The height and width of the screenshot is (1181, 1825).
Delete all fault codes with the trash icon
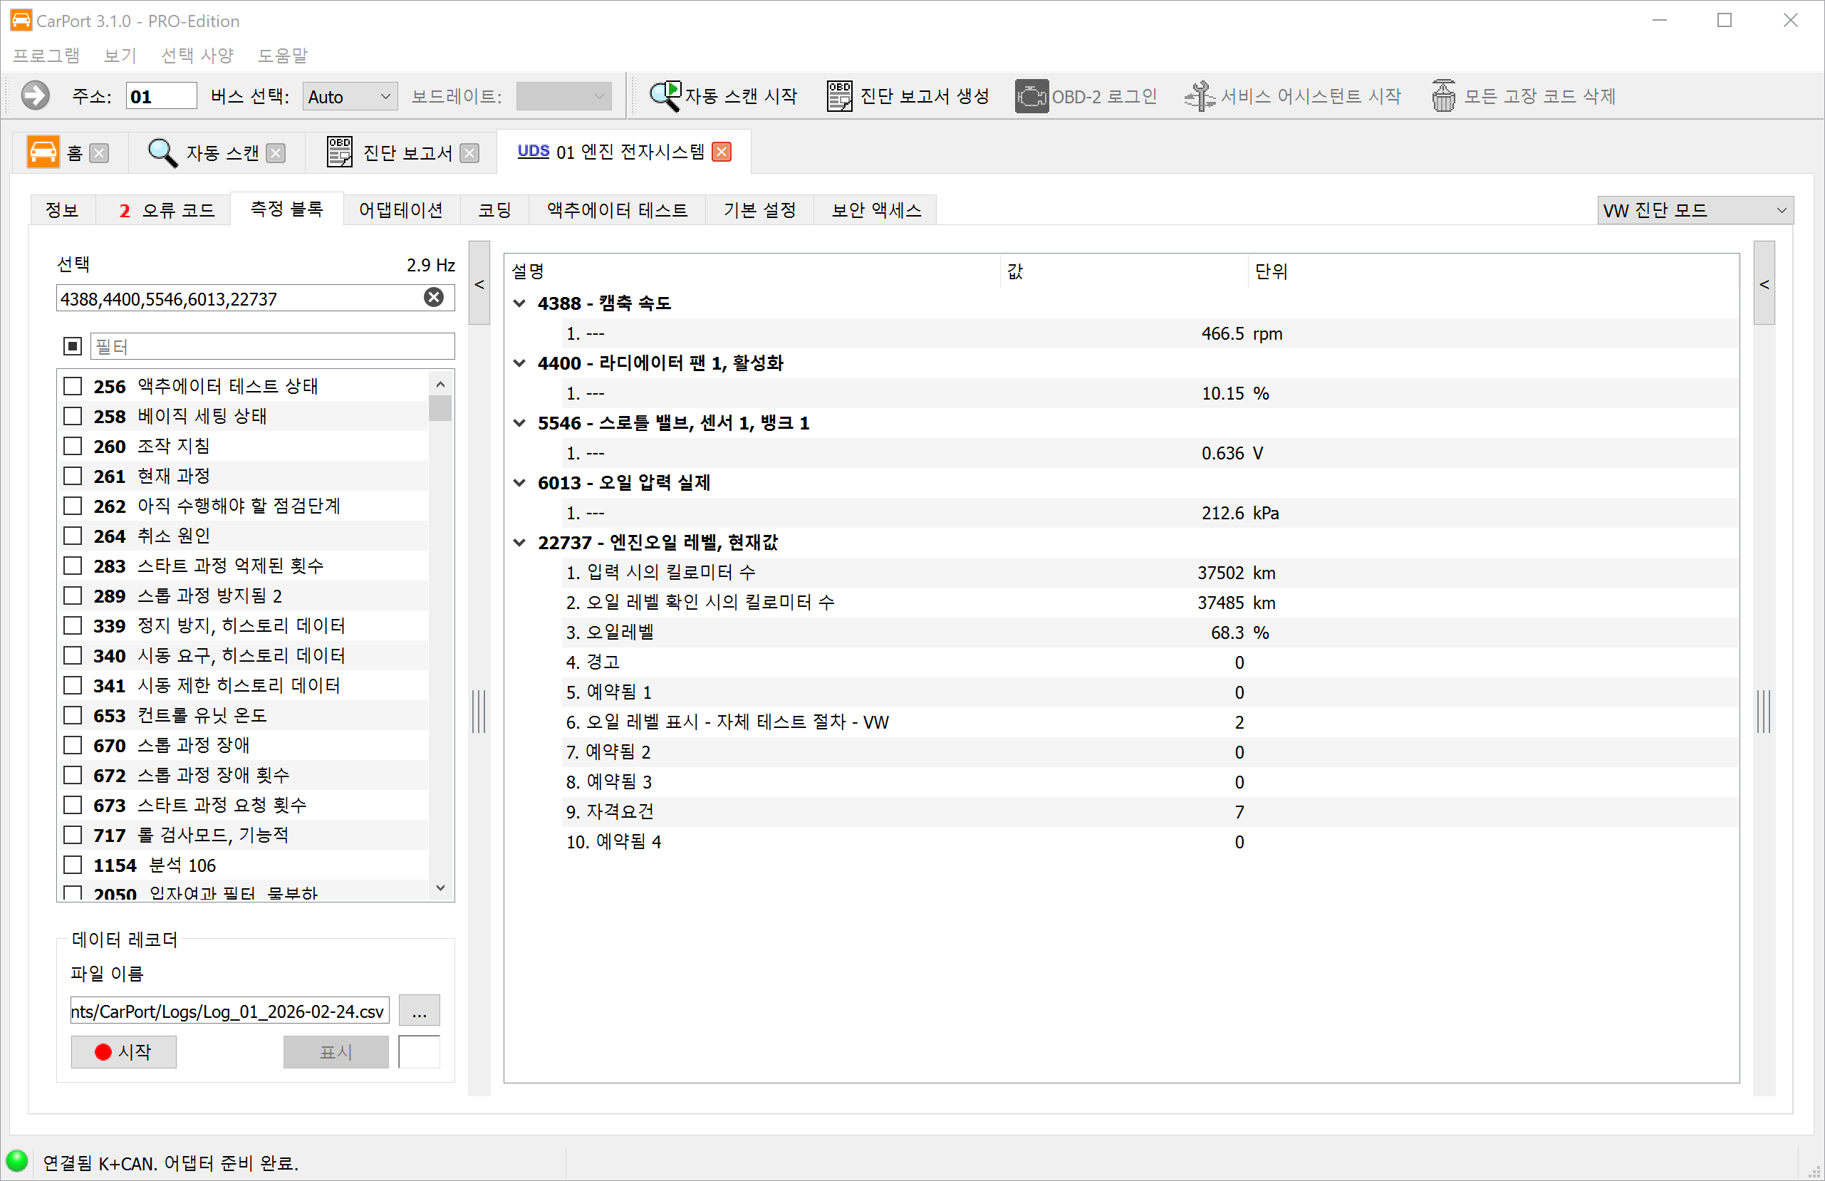point(1445,95)
